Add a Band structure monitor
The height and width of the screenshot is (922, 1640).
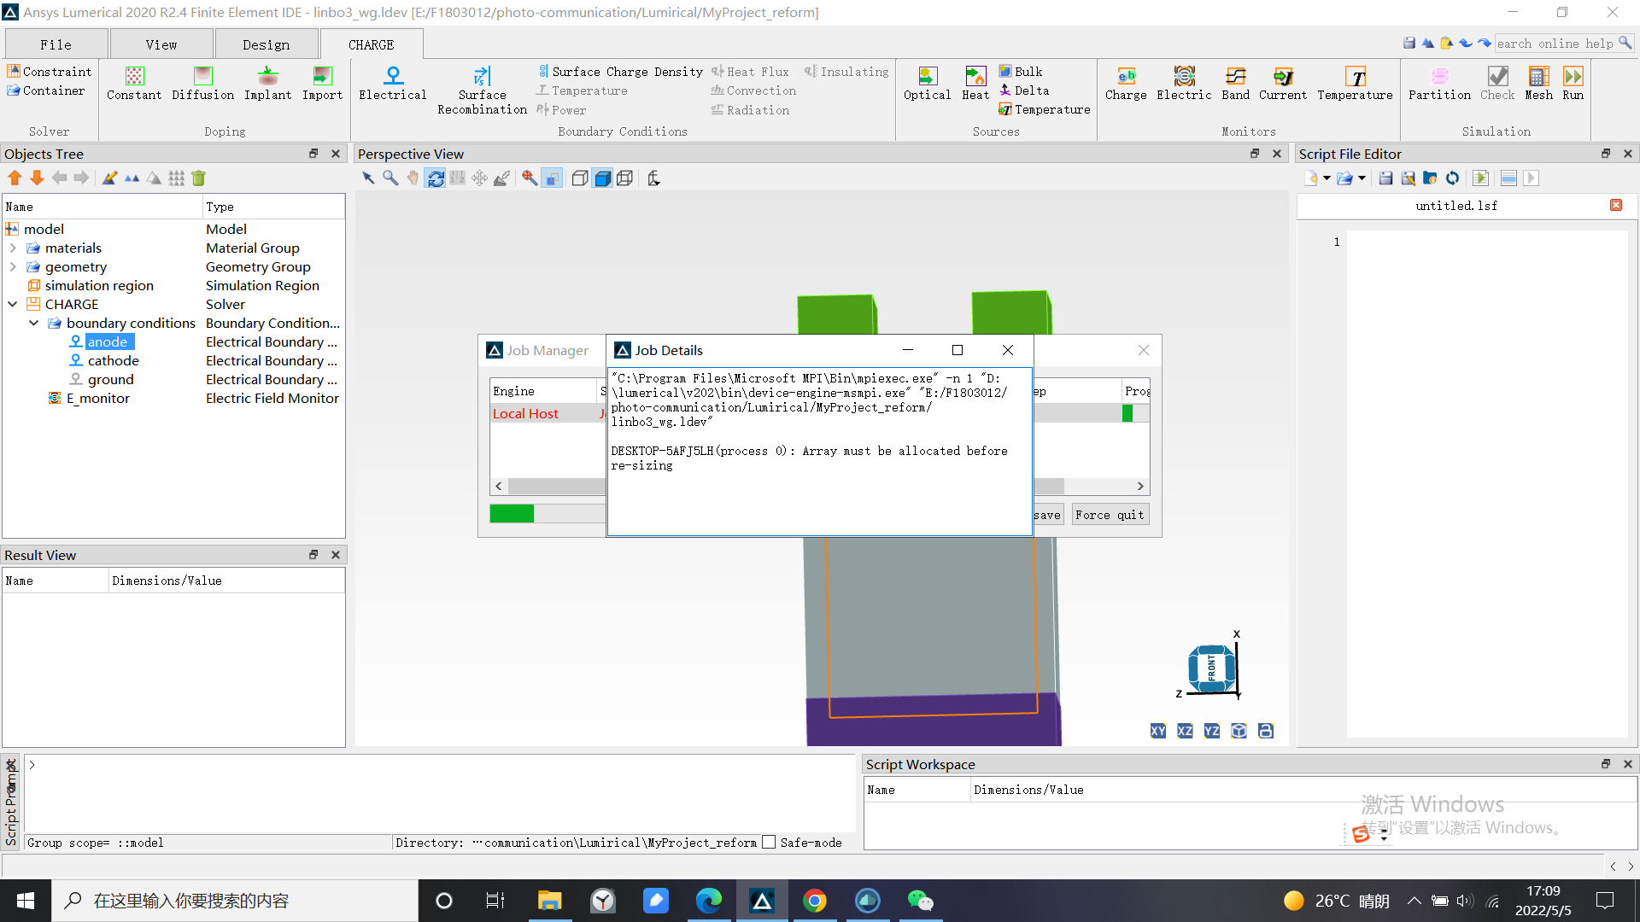tap(1235, 83)
